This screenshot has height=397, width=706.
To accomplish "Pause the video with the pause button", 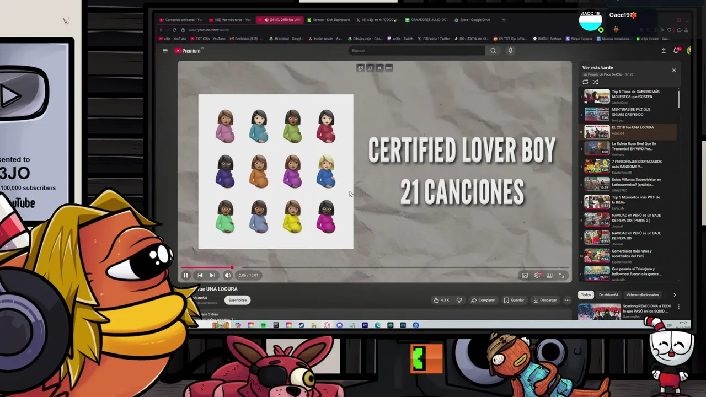I will pyautogui.click(x=186, y=275).
